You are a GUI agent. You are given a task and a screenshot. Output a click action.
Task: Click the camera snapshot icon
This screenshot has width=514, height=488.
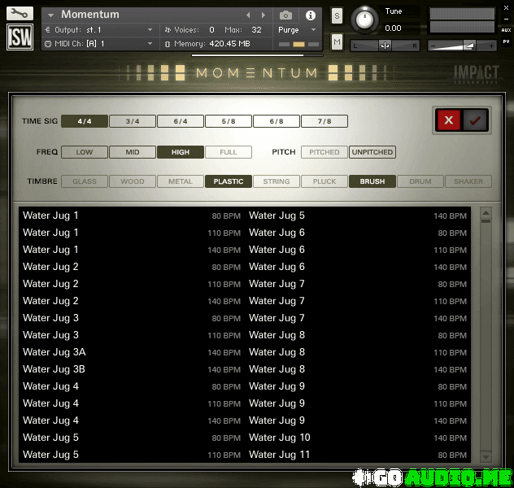285,15
